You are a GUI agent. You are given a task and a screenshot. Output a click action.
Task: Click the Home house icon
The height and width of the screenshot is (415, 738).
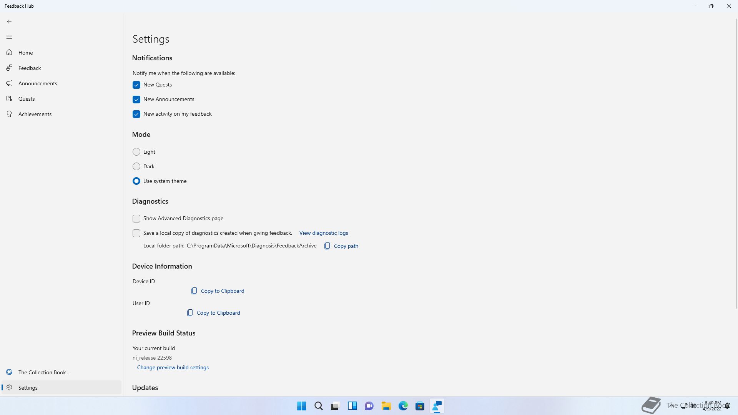pos(9,52)
